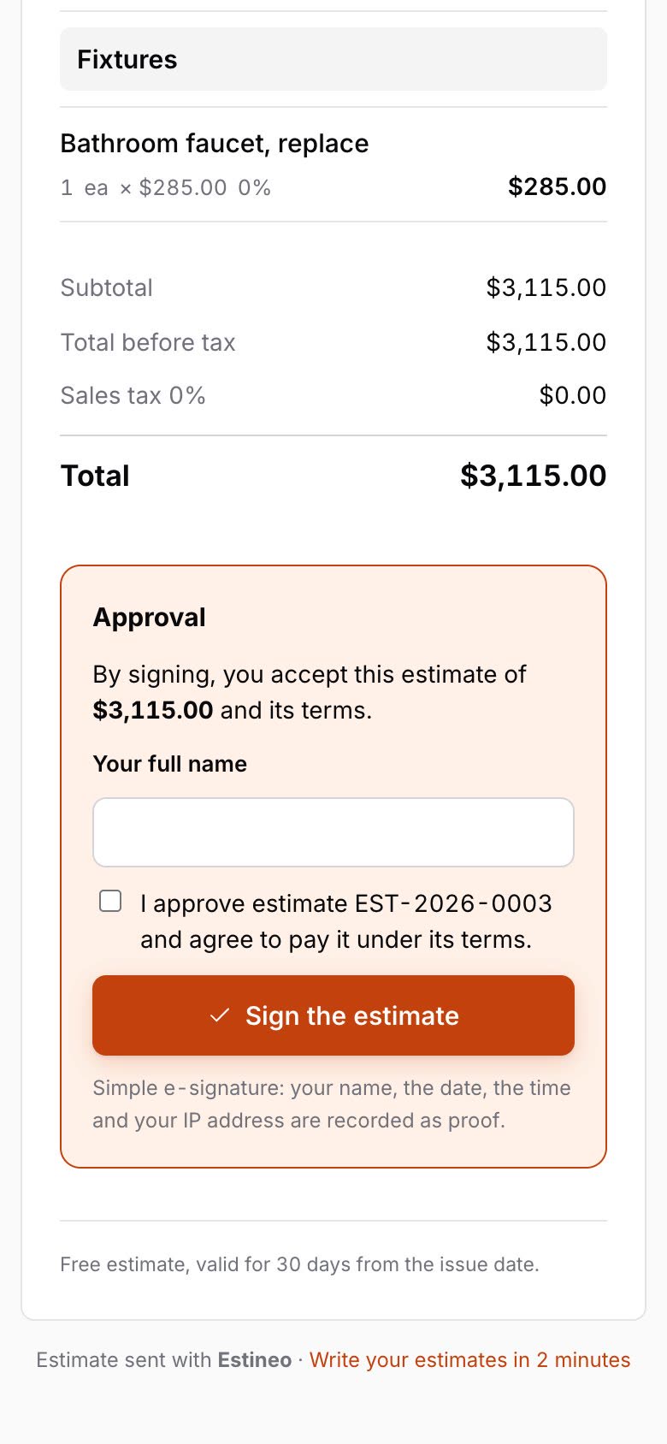The image size is (667, 1444).
Task: Click the Sign the estimate button
Action: pyautogui.click(x=333, y=1015)
